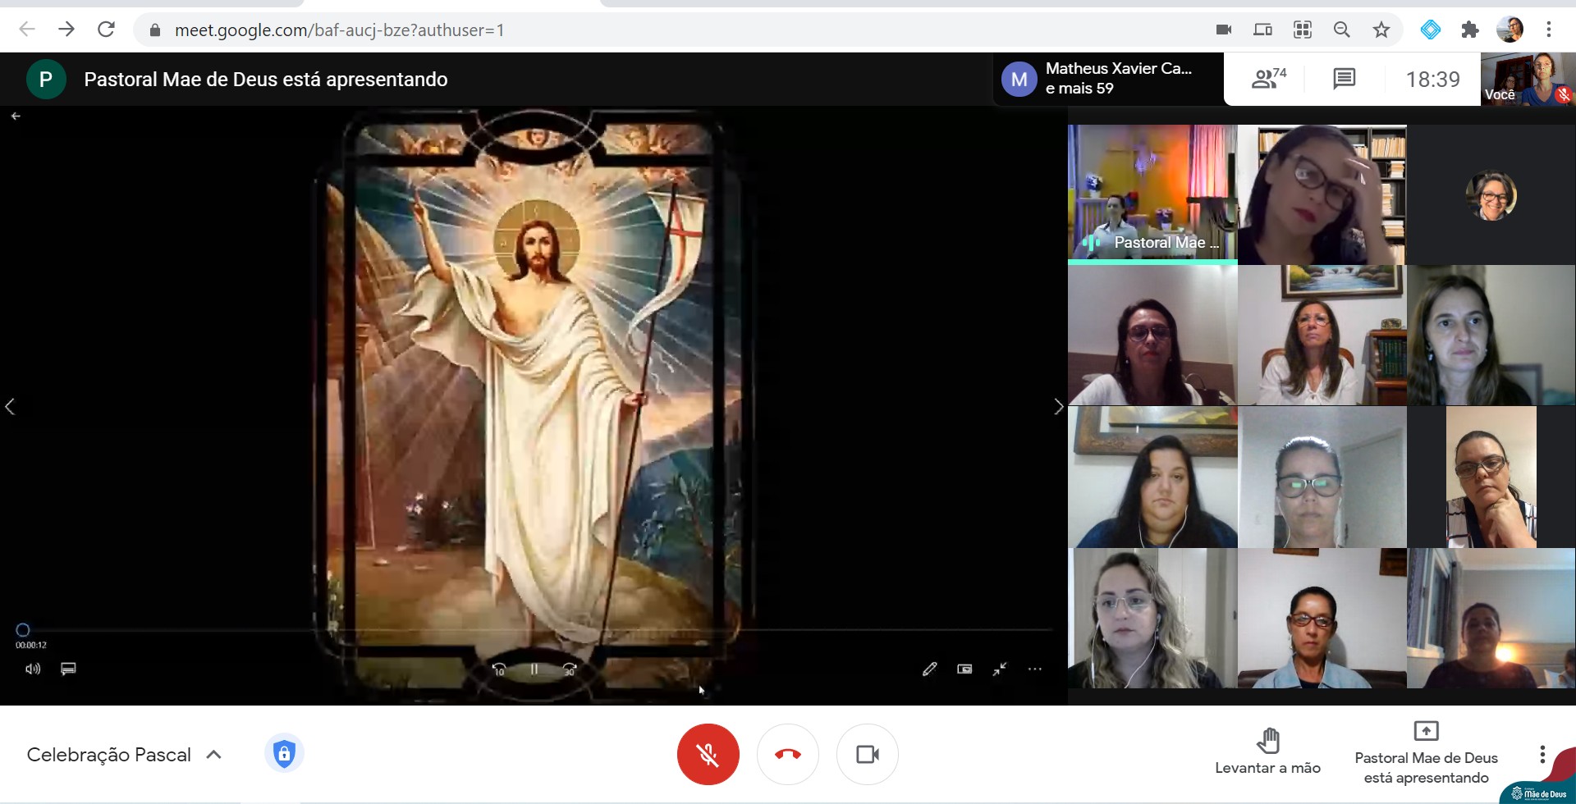Open video player more options ellipsis
Image resolution: width=1576 pixels, height=804 pixels.
(1034, 669)
